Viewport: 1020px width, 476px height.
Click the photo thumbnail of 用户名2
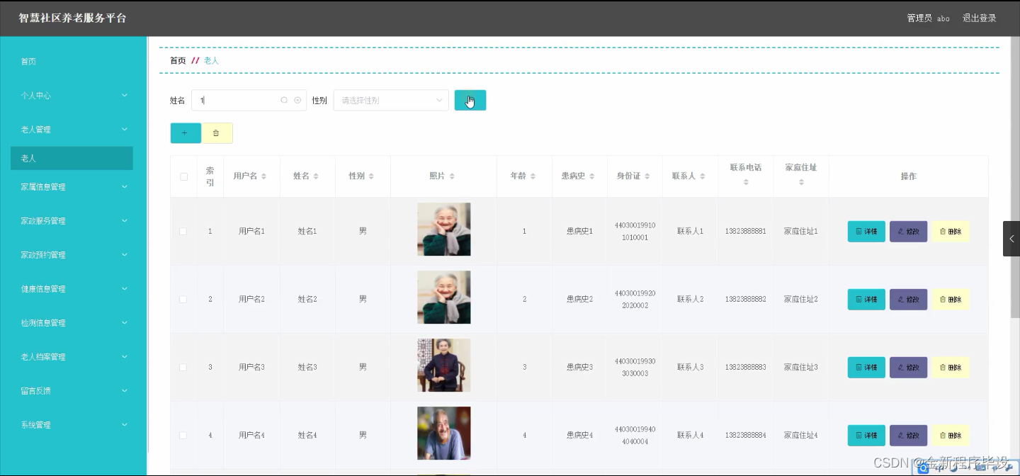click(443, 297)
